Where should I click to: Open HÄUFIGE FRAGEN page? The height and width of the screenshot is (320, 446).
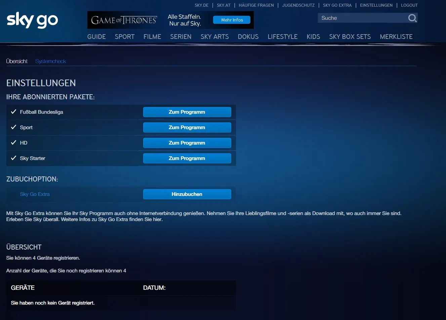256,5
